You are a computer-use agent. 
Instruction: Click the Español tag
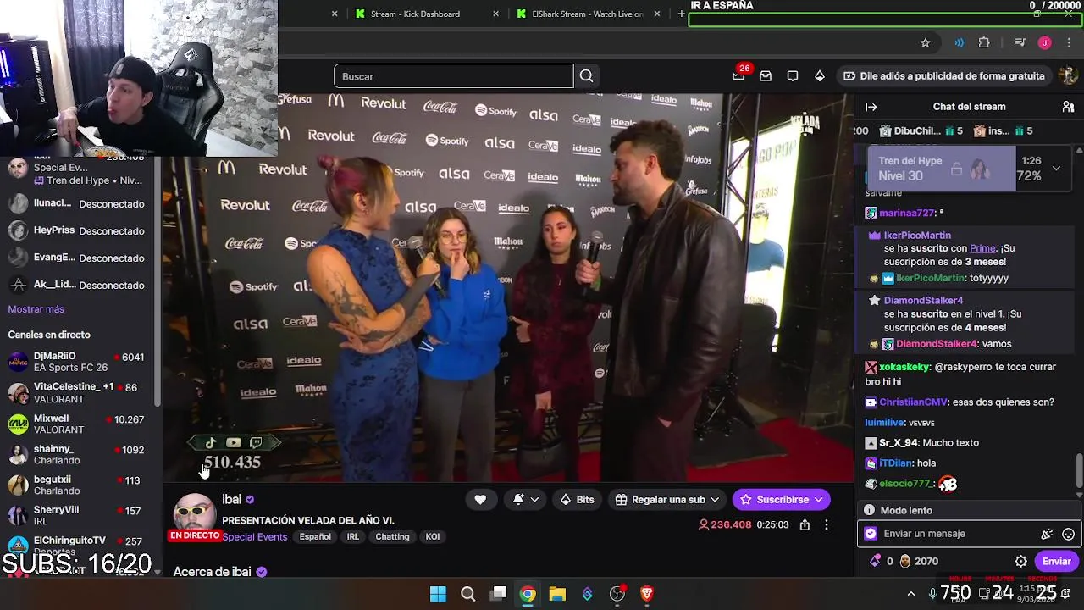pyautogui.click(x=315, y=537)
